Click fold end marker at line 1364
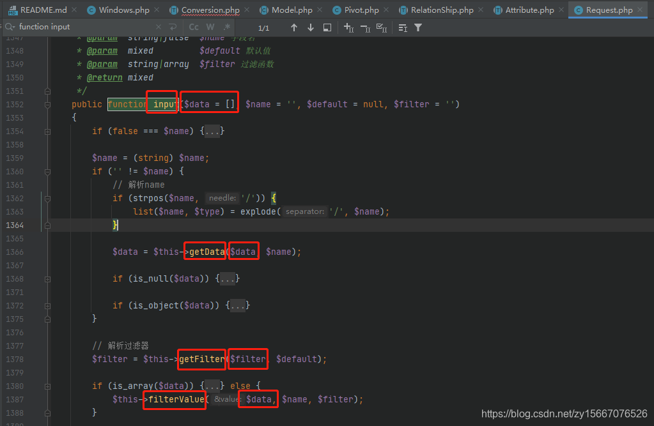This screenshot has width=654, height=426. [x=47, y=225]
